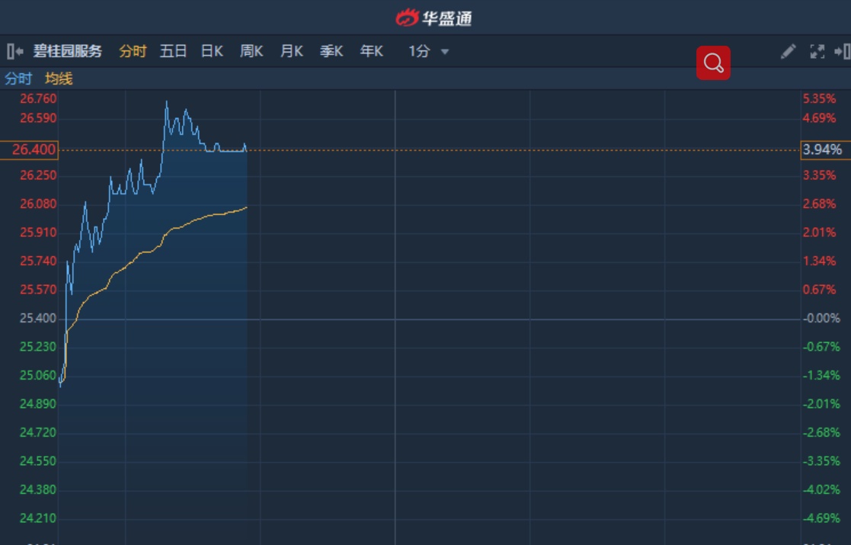Show the 日K daily candlestick chart
Screen dimensions: 851x545
pyautogui.click(x=212, y=51)
